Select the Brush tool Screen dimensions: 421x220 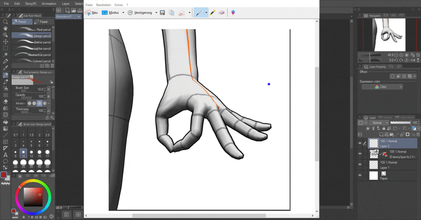pyautogui.click(x=5, y=82)
